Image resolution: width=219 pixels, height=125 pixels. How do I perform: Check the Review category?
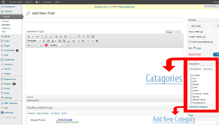click(x=191, y=97)
